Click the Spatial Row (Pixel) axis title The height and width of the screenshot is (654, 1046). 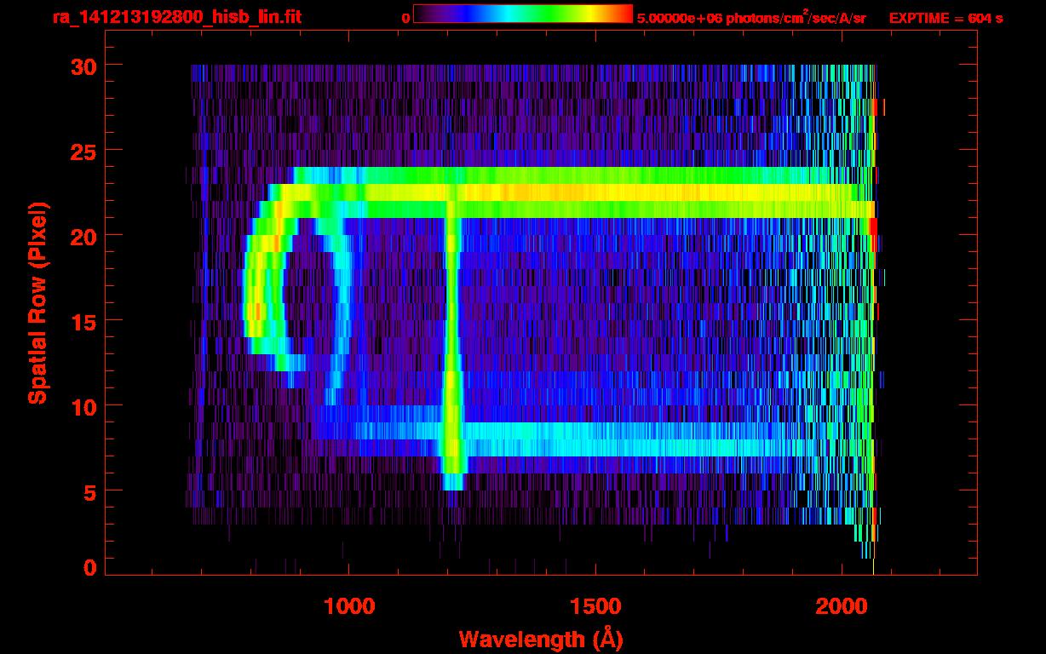(x=37, y=303)
